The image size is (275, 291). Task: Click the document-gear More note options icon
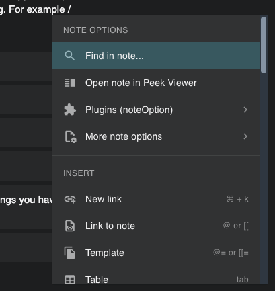(x=71, y=136)
